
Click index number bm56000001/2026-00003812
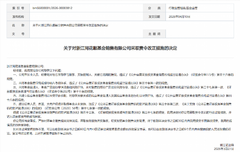[52, 8]
